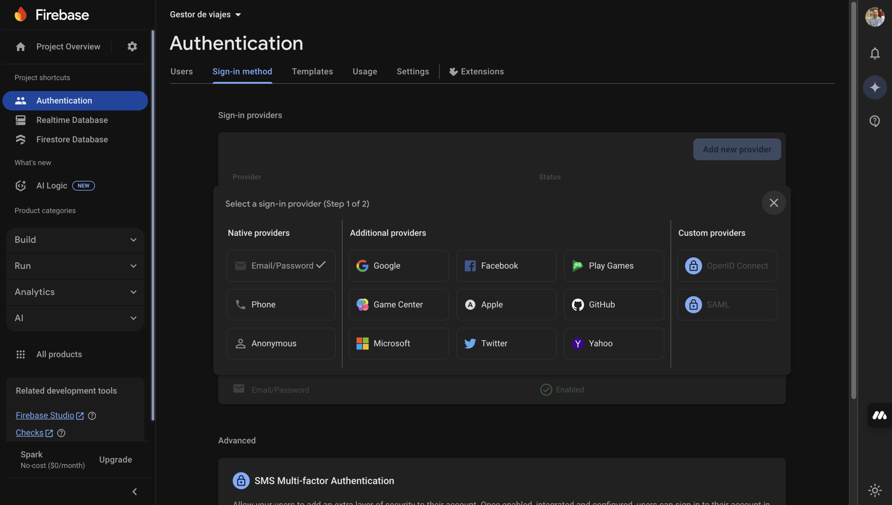Expand the Analytics category
The height and width of the screenshot is (505, 892).
tap(75, 292)
